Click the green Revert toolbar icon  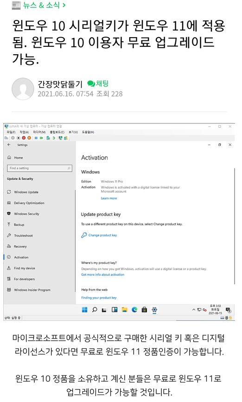(x=54, y=138)
